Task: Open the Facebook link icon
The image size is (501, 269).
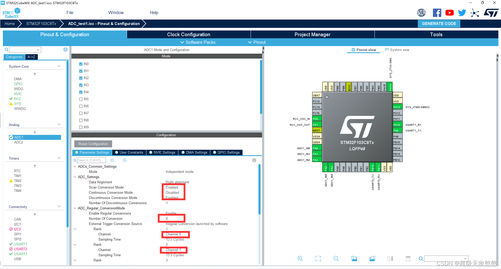Action: click(437, 13)
